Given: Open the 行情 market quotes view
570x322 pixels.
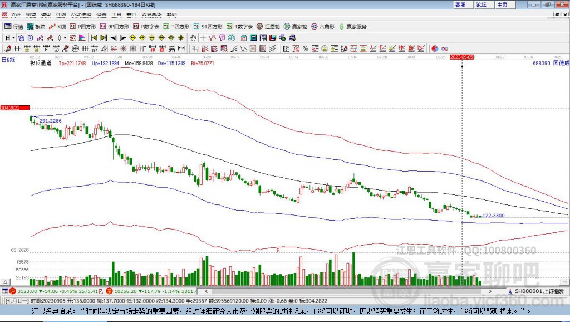Looking at the screenshot, I should tap(14, 26).
